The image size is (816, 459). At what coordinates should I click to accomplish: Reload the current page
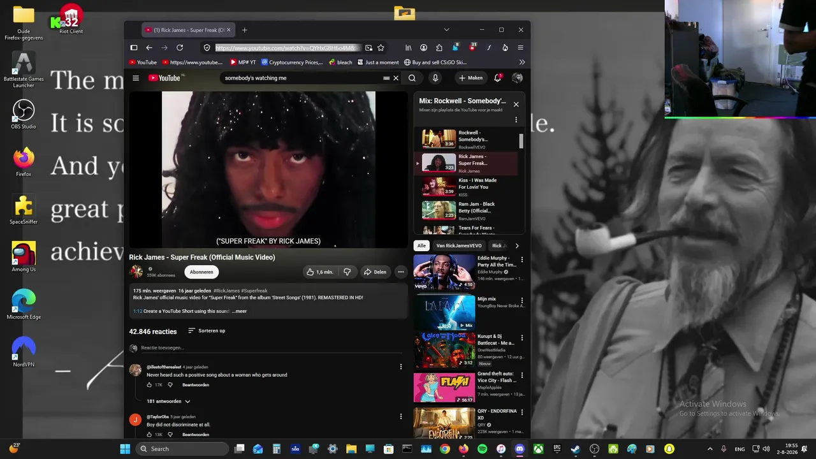(x=180, y=48)
